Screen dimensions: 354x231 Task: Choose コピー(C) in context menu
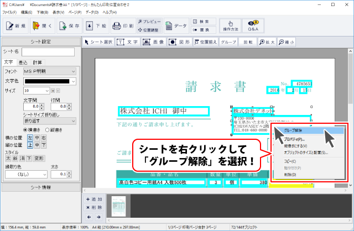(x=290, y=161)
